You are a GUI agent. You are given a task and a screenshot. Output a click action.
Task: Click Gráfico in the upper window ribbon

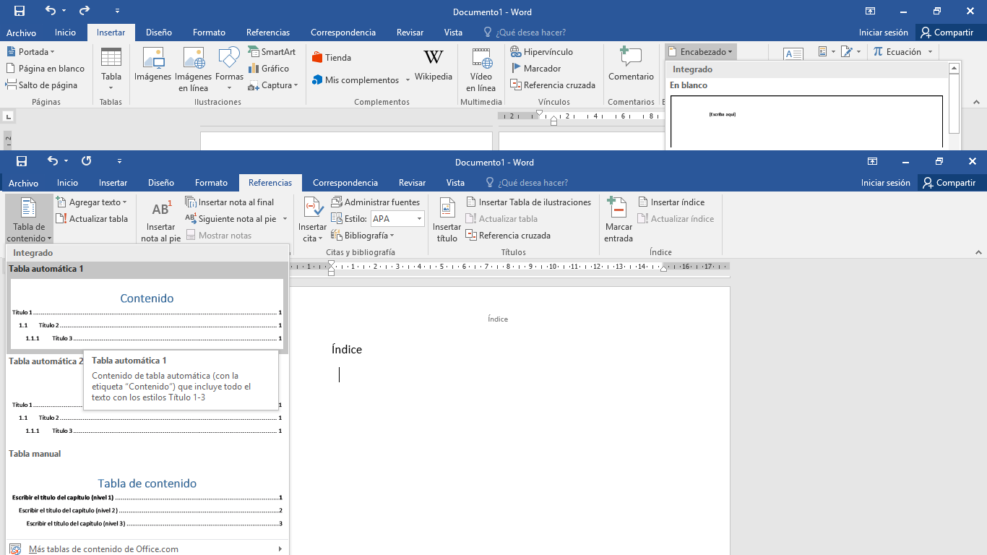pos(269,69)
